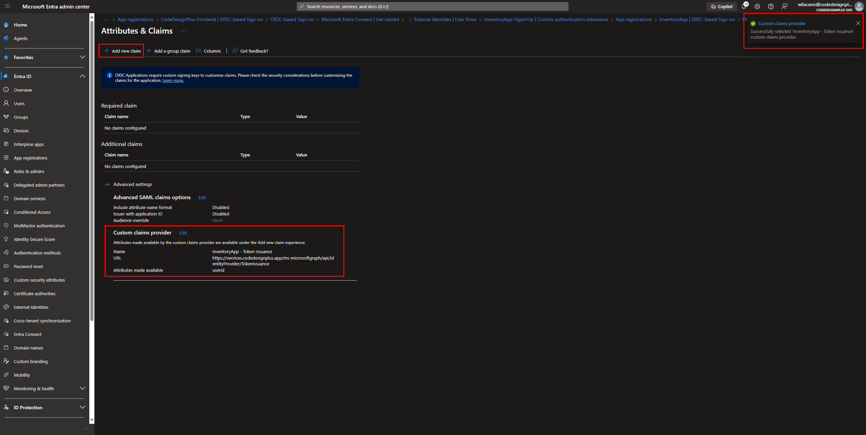The width and height of the screenshot is (866, 435).
Task: Edit Advanced SAML claims options
Action: [202, 197]
